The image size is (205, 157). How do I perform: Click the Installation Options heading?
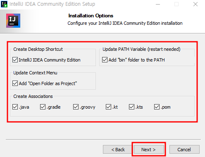click(x=91, y=16)
